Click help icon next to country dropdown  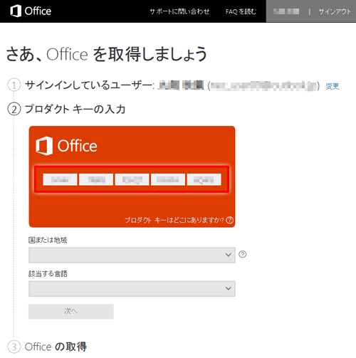pos(243,254)
